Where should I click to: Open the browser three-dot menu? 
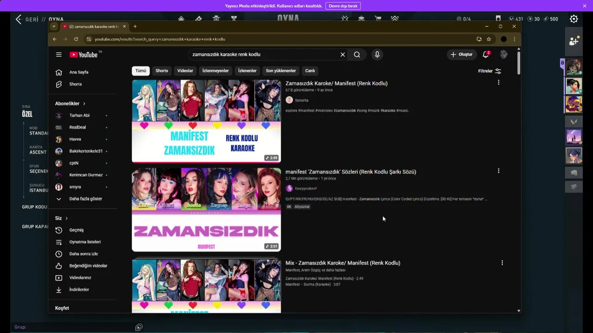[514, 39]
